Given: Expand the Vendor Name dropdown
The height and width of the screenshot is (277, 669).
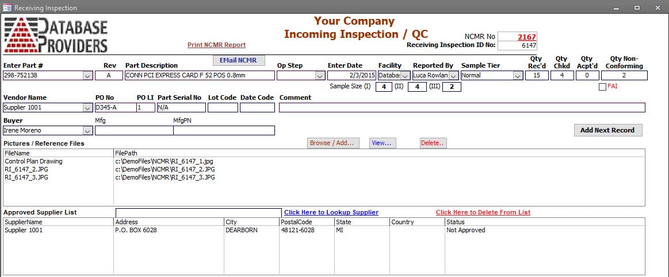Looking at the screenshot, I should tap(87, 108).
